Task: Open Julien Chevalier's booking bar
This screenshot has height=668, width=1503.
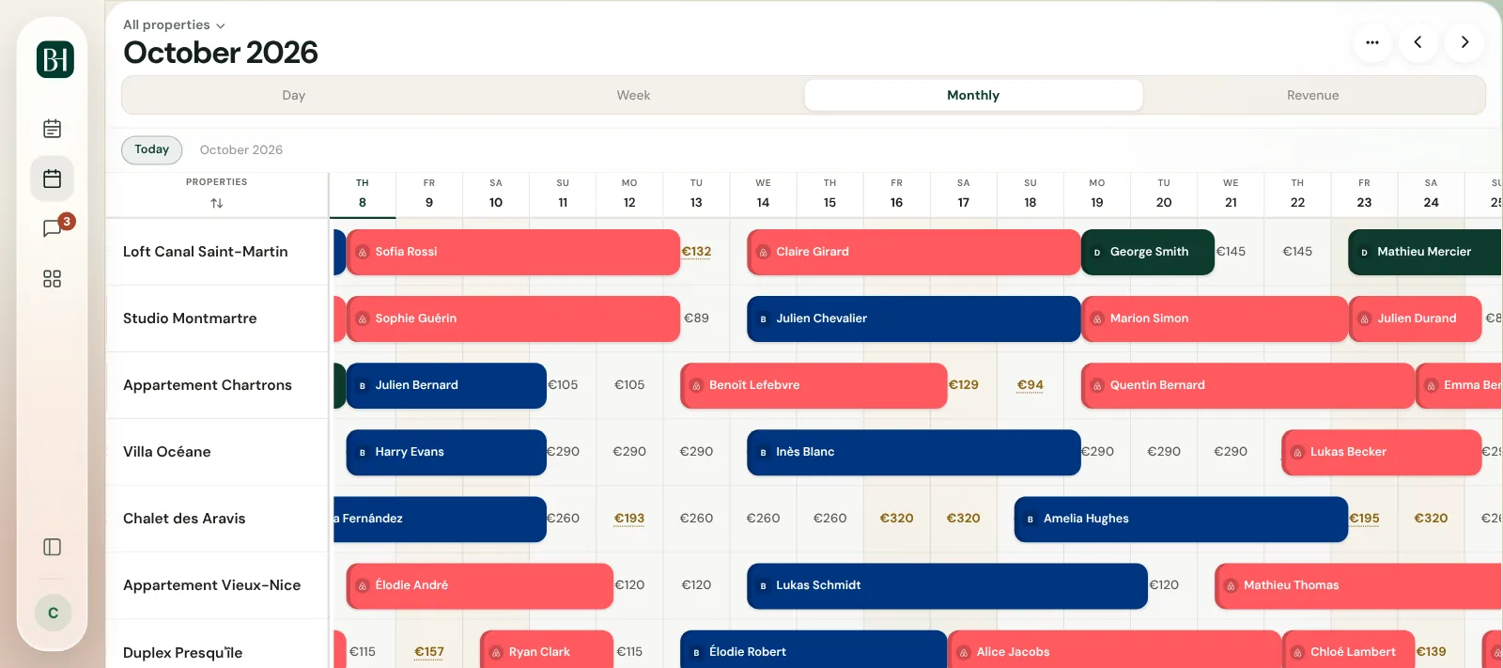Action: coord(914,318)
